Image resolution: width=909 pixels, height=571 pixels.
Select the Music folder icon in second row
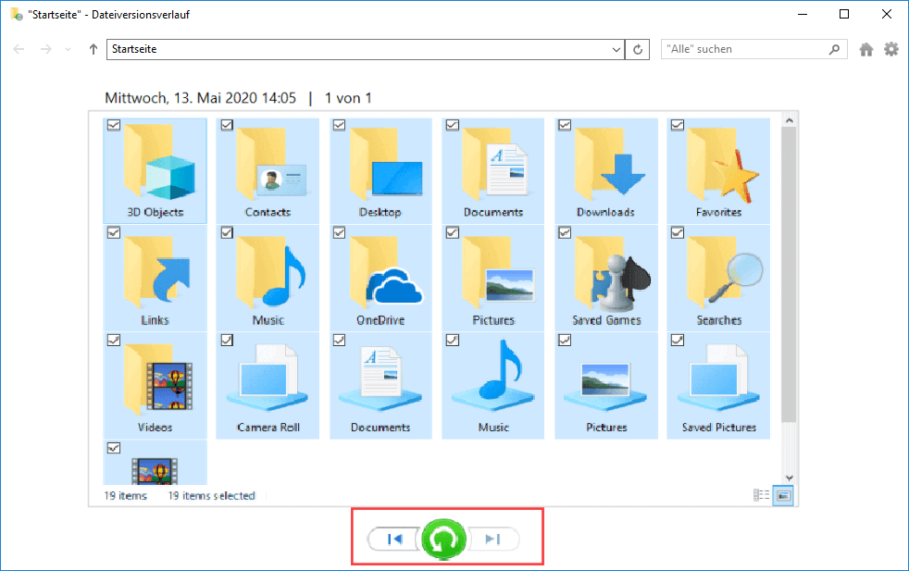(270, 271)
